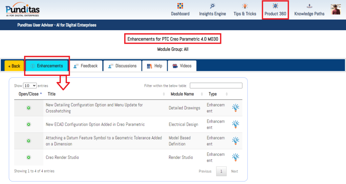Open the Dashboard icon in header
The height and width of the screenshot is (184, 346).
coord(180,6)
